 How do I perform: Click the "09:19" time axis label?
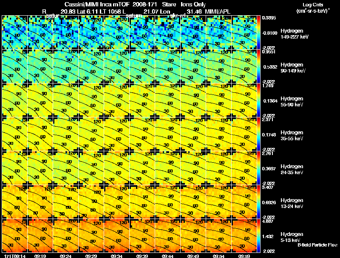[40, 256]
